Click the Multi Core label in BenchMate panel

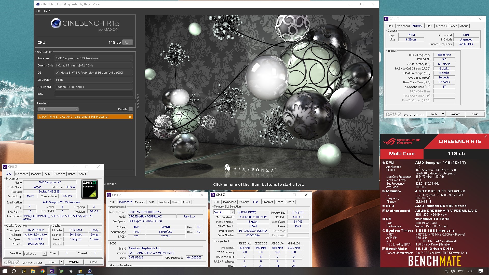coord(402,154)
